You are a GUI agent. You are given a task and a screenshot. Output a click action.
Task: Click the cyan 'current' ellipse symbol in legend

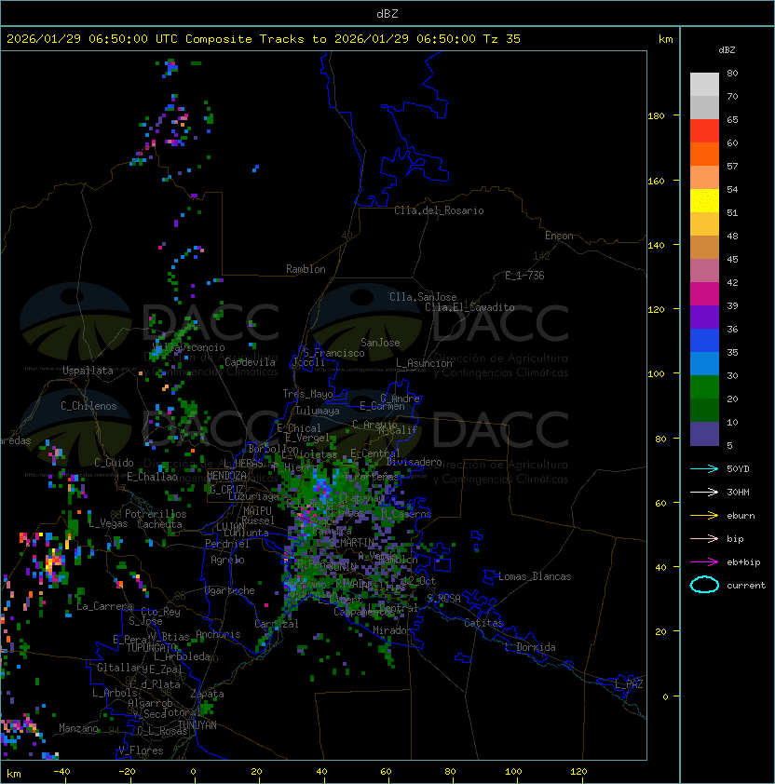pyautogui.click(x=704, y=585)
